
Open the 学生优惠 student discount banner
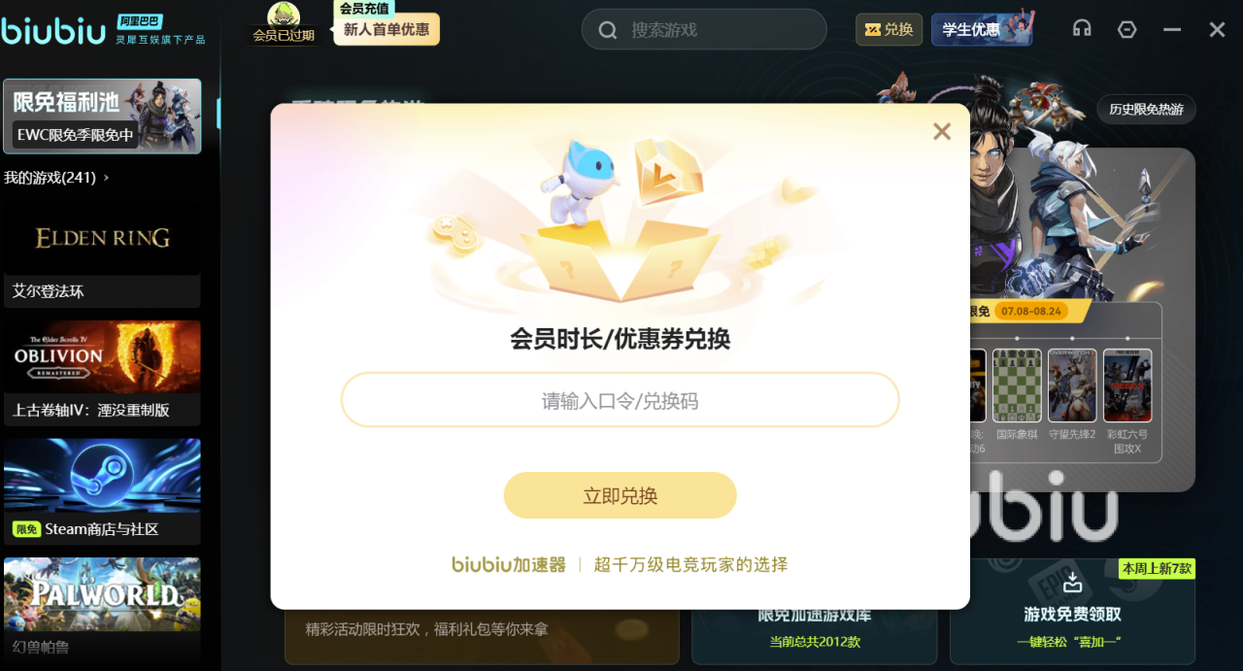(982, 29)
